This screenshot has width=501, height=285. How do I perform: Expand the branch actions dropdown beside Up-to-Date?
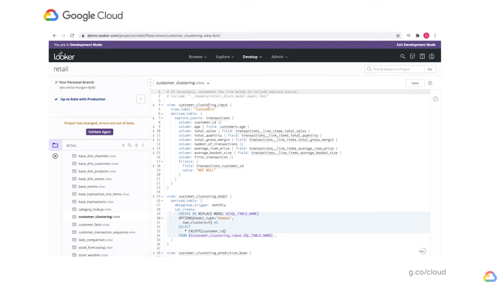141,99
